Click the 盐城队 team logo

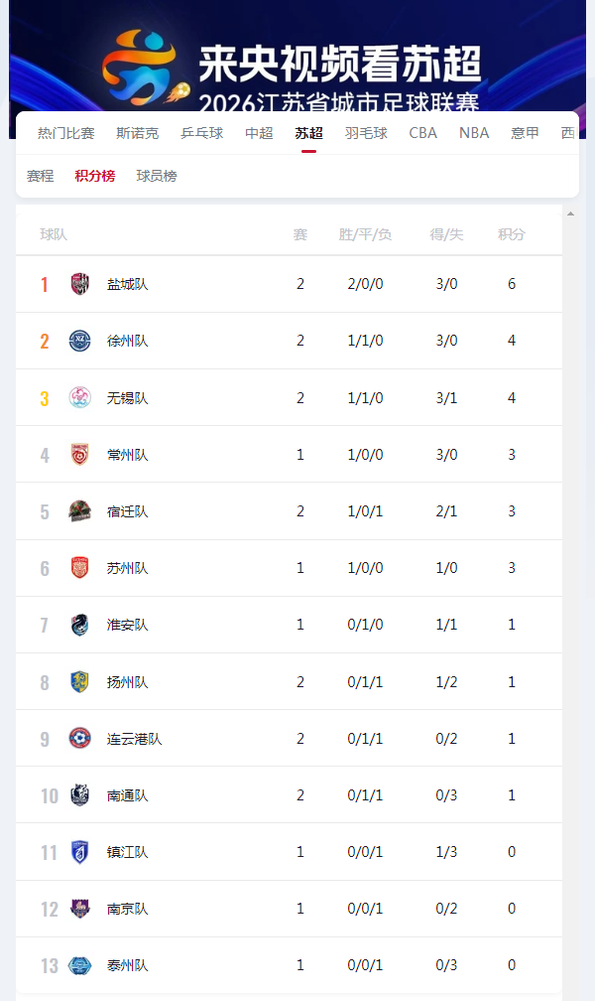point(80,284)
